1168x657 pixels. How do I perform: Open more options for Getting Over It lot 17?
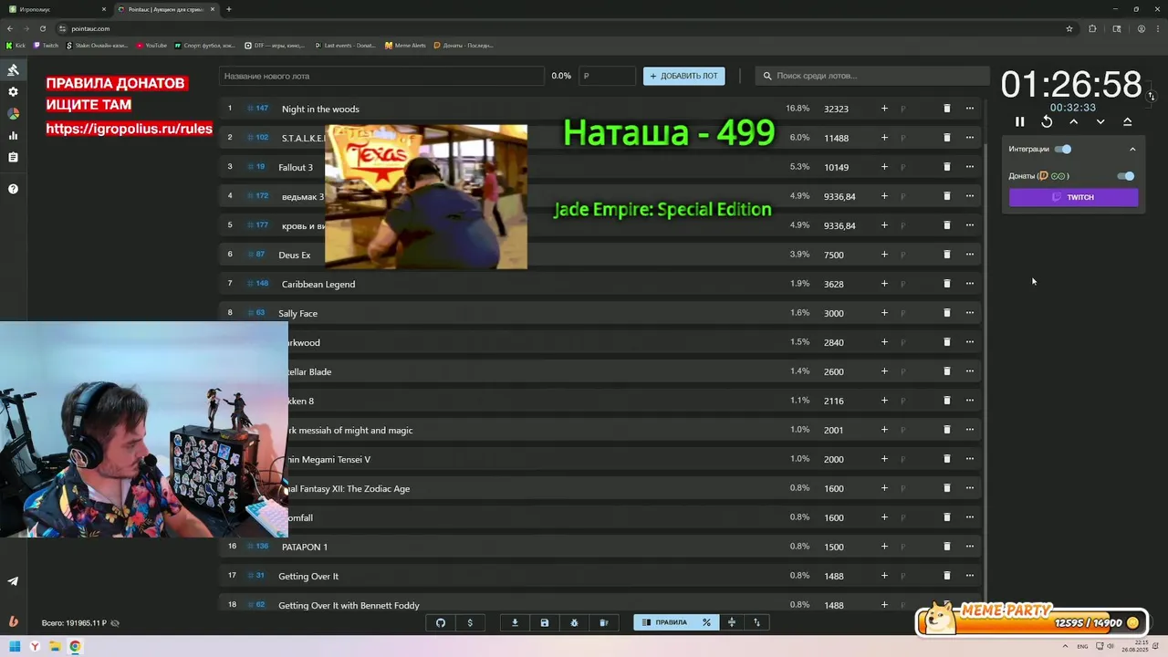(970, 576)
